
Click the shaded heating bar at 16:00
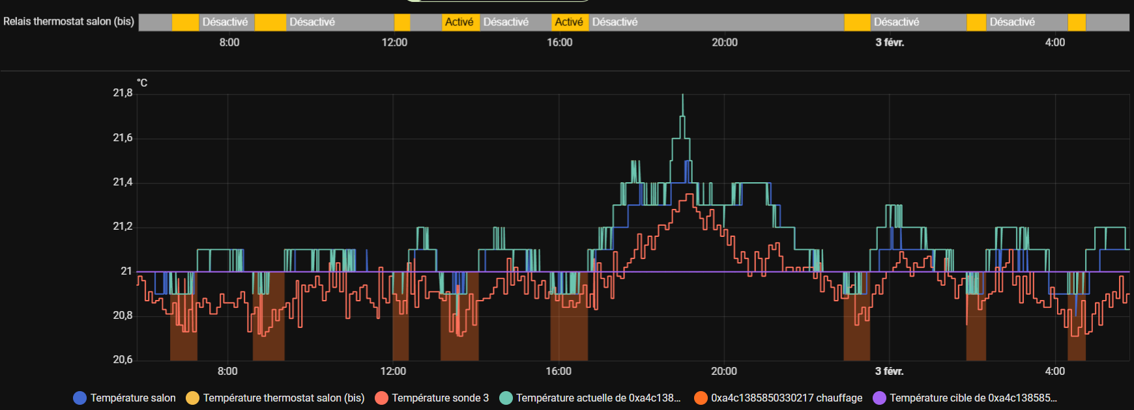point(569,325)
